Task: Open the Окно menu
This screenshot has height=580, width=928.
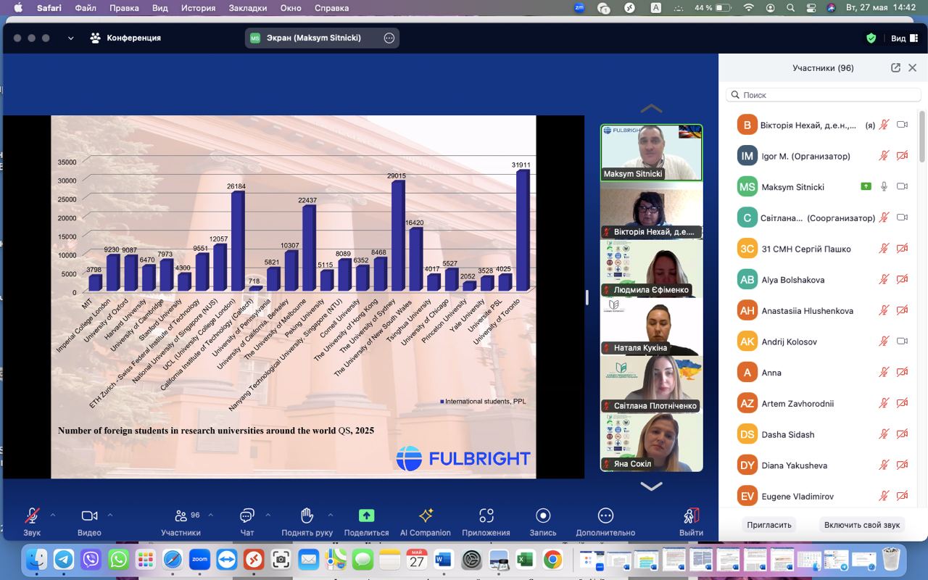Action: coord(291,8)
